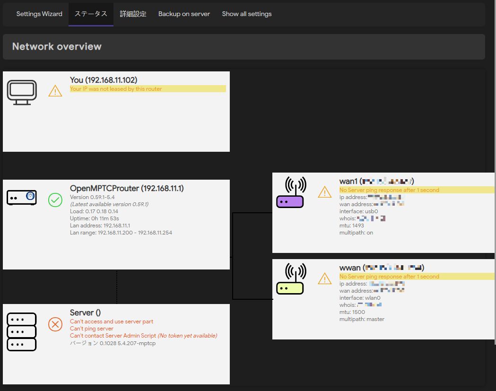
Task: Click the multipath: master line
Action: [362, 319]
